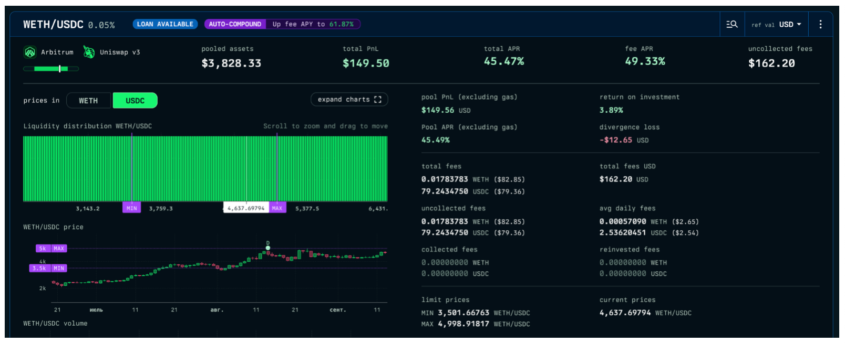845x343 pixels.
Task: Switch prices to WETH
Action: tap(89, 101)
